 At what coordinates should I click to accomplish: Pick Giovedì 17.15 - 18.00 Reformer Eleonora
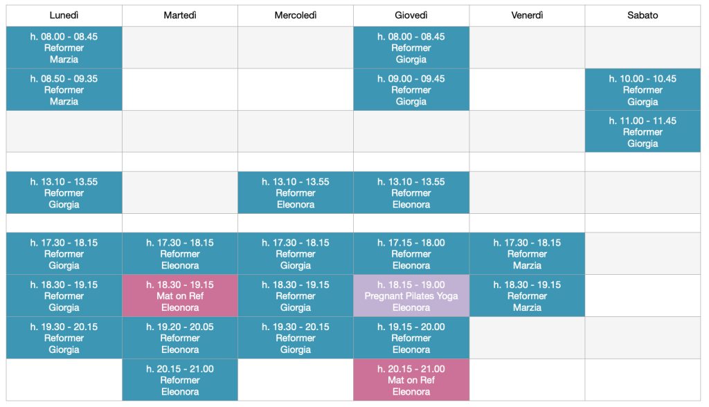click(x=411, y=254)
